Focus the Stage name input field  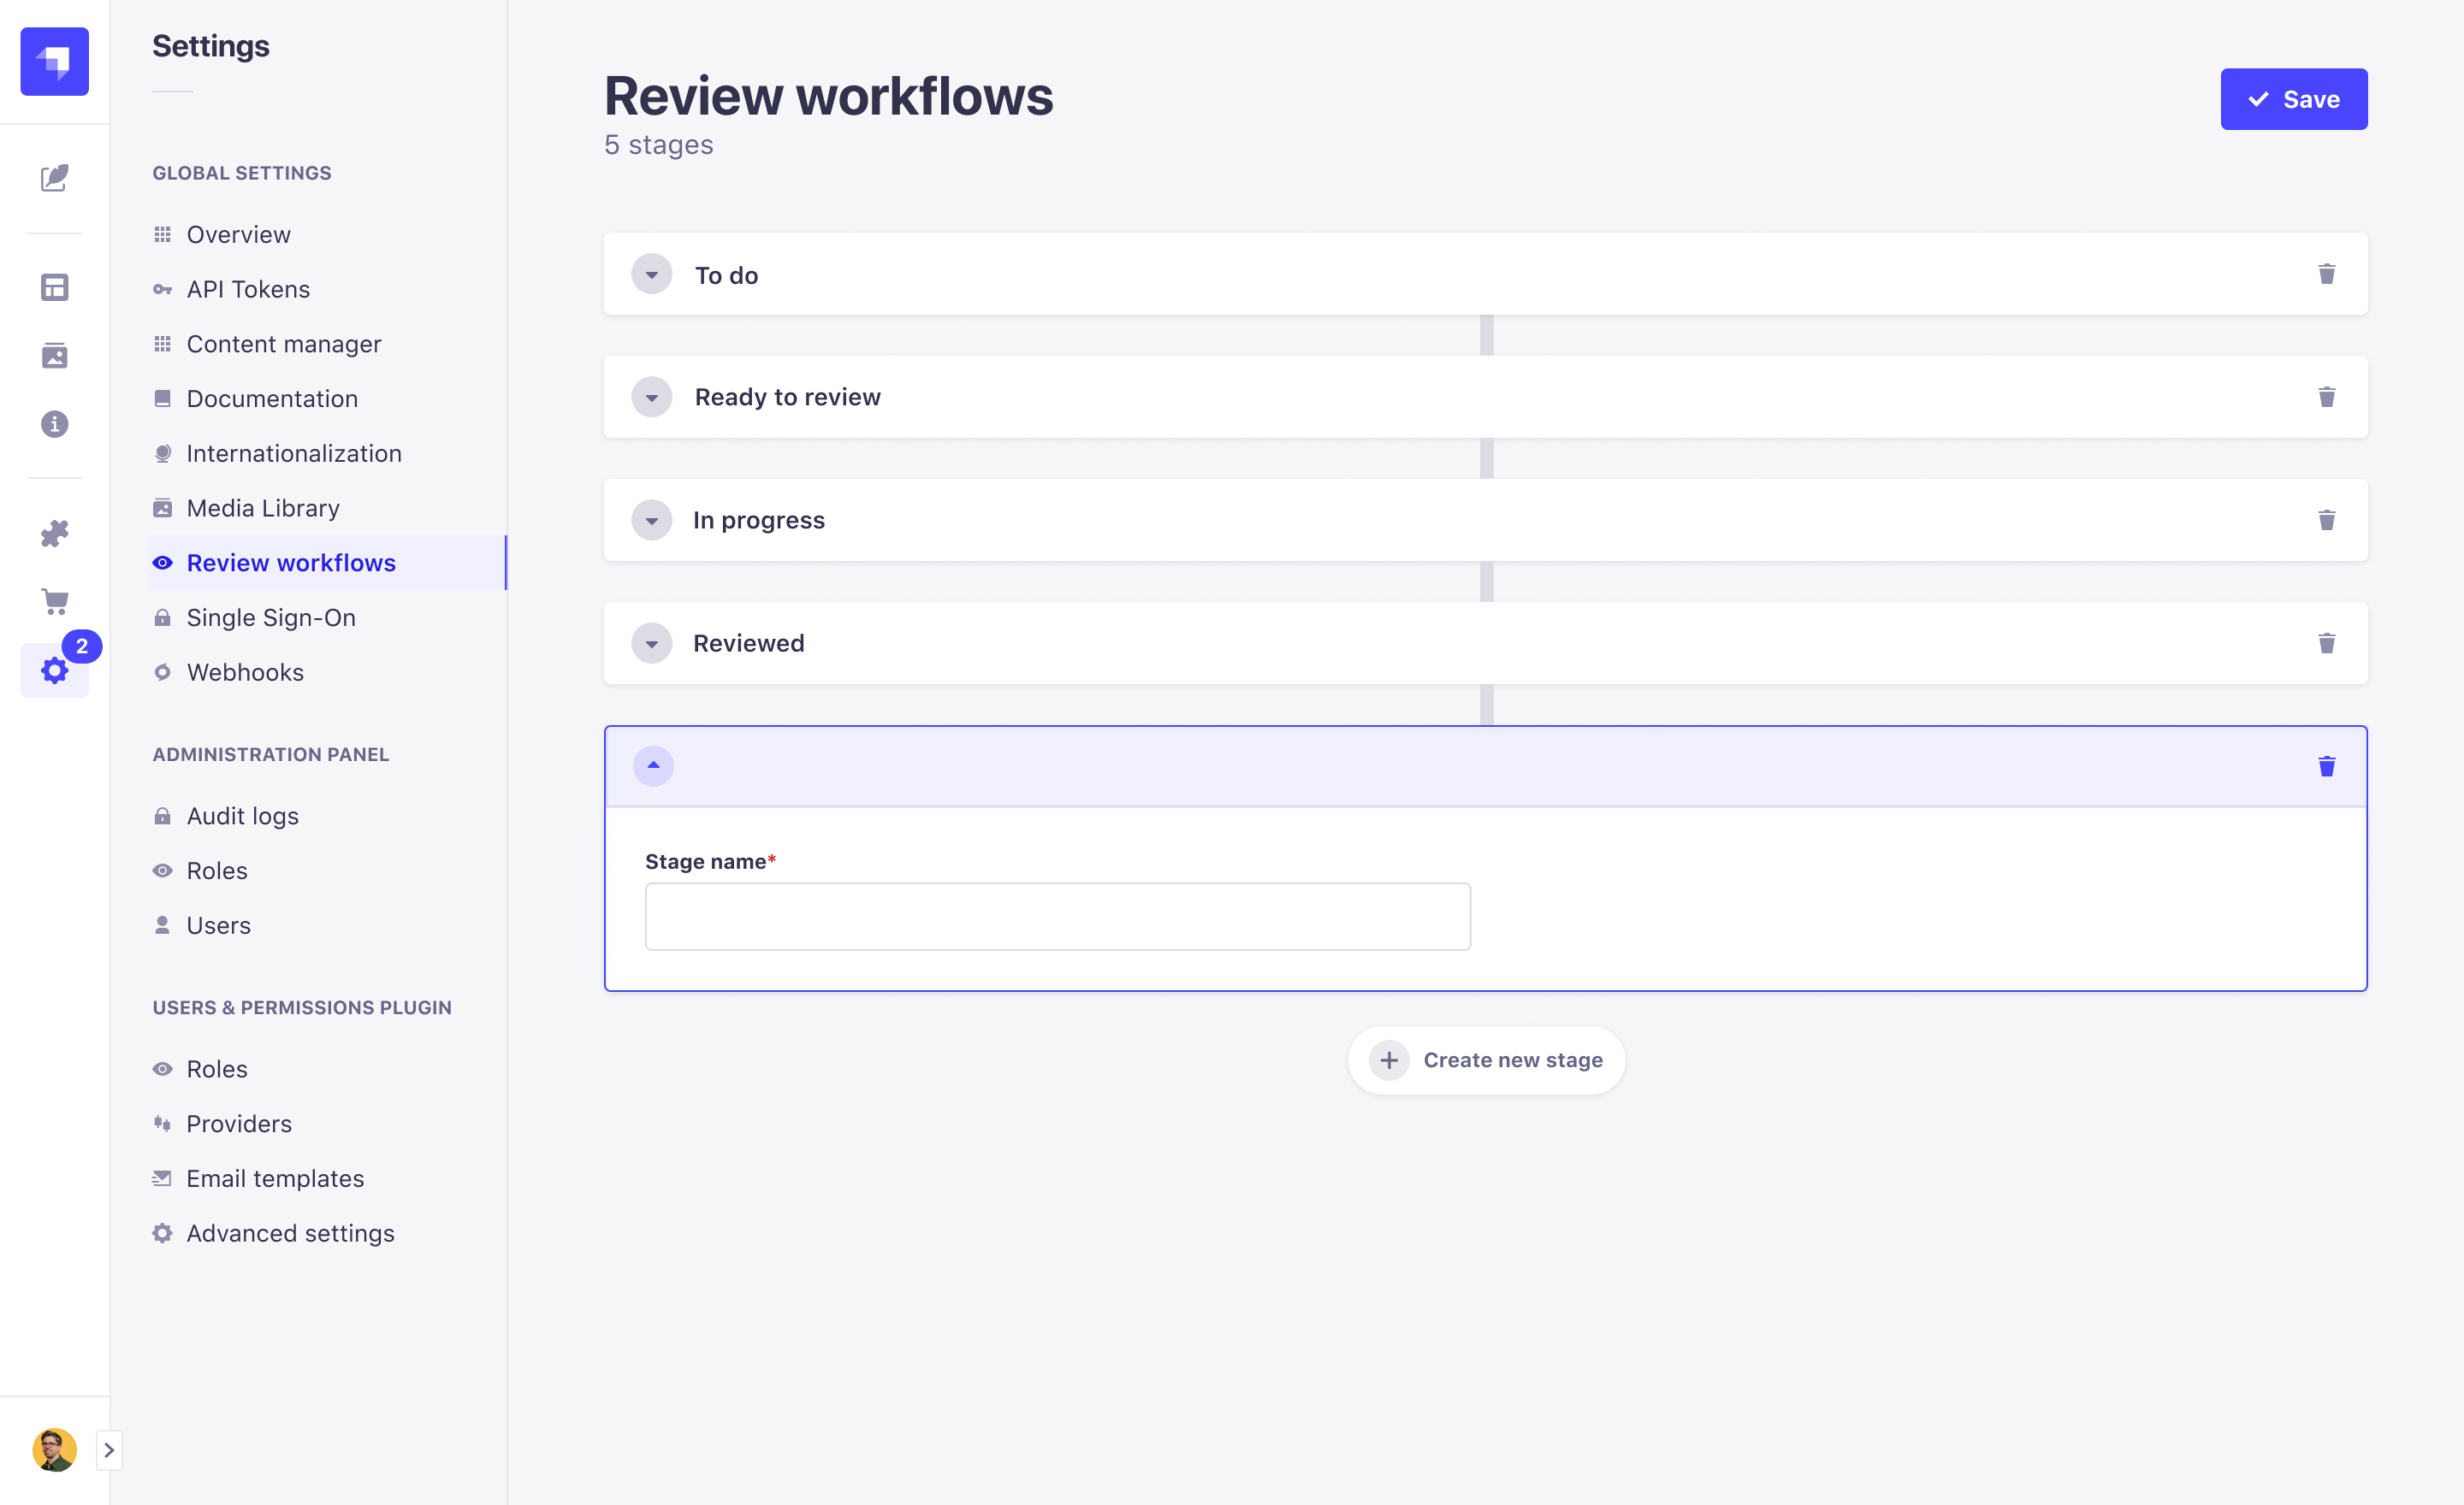[x=1057, y=917]
